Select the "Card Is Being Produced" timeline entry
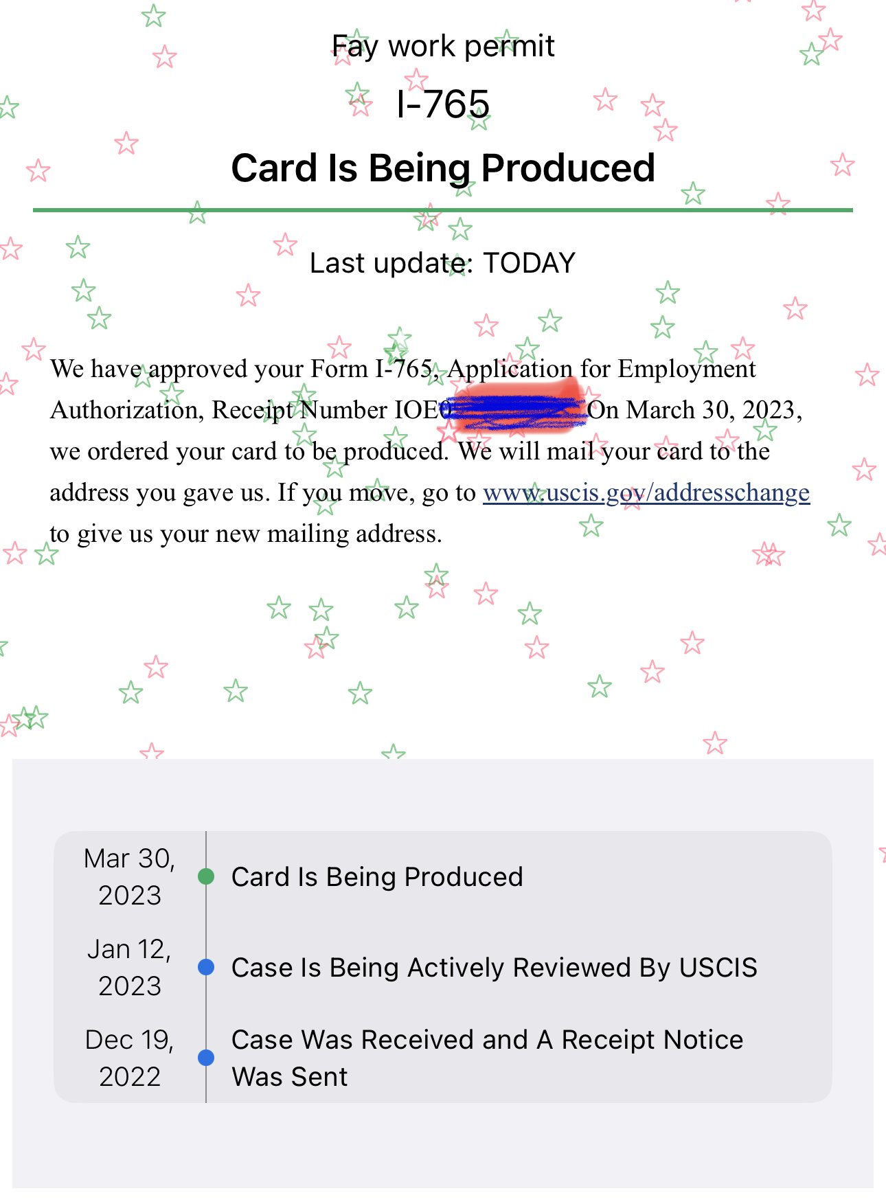 [377, 877]
